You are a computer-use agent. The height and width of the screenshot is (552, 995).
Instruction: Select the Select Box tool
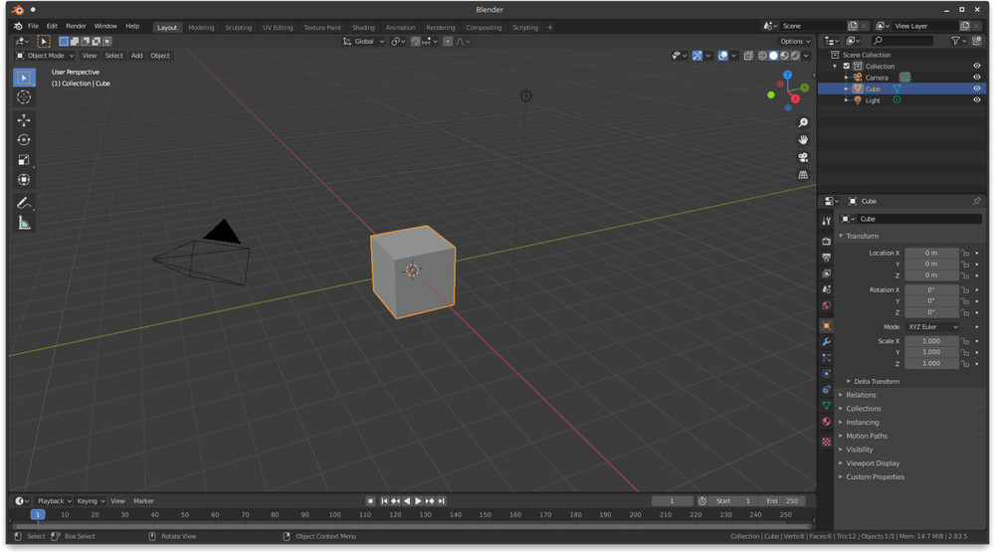[24, 78]
